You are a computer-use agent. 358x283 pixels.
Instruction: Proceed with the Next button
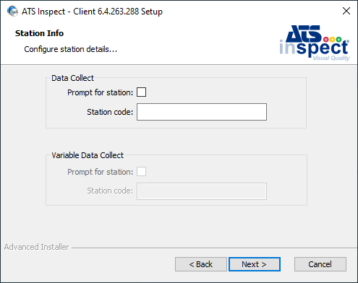255,264
